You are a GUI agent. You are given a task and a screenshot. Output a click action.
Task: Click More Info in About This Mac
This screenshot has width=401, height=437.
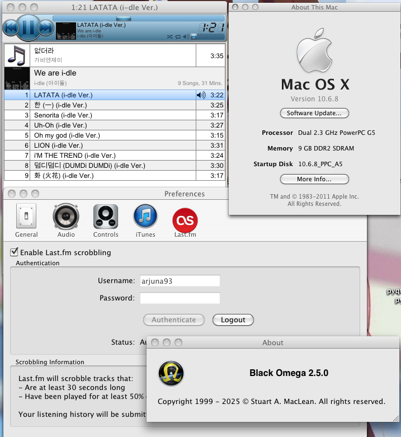tap(314, 179)
